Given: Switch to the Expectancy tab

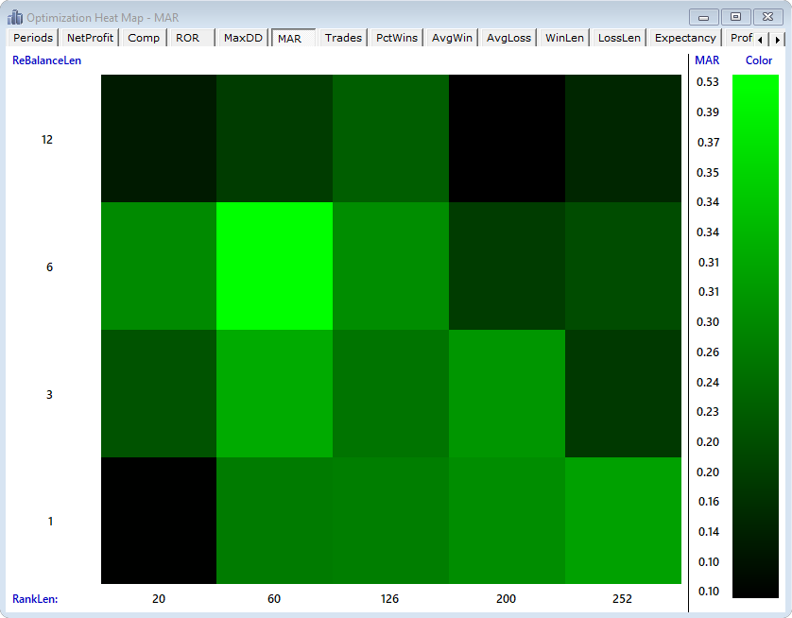Looking at the screenshot, I should tap(685, 38).
